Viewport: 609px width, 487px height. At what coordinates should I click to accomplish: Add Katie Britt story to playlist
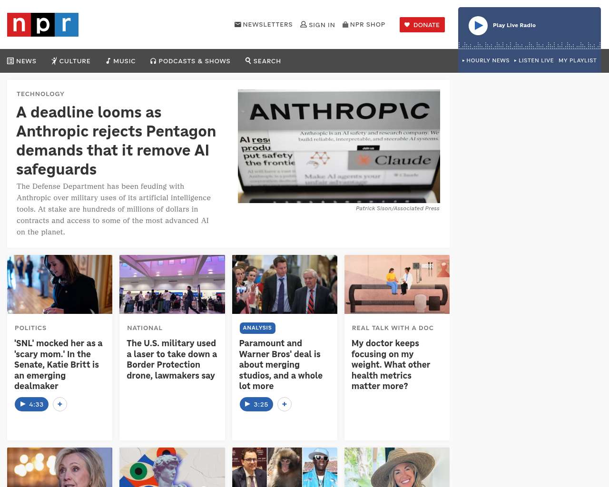click(60, 404)
